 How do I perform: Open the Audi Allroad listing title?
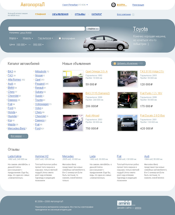[92, 116]
